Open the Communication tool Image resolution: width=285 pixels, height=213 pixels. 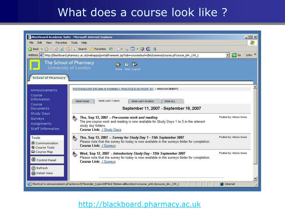45,143
